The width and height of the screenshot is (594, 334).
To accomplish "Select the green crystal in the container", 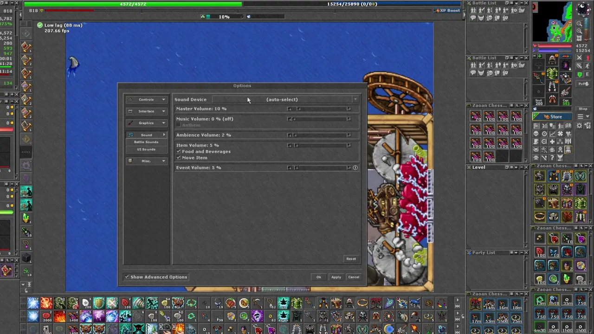I will pos(567,278).
